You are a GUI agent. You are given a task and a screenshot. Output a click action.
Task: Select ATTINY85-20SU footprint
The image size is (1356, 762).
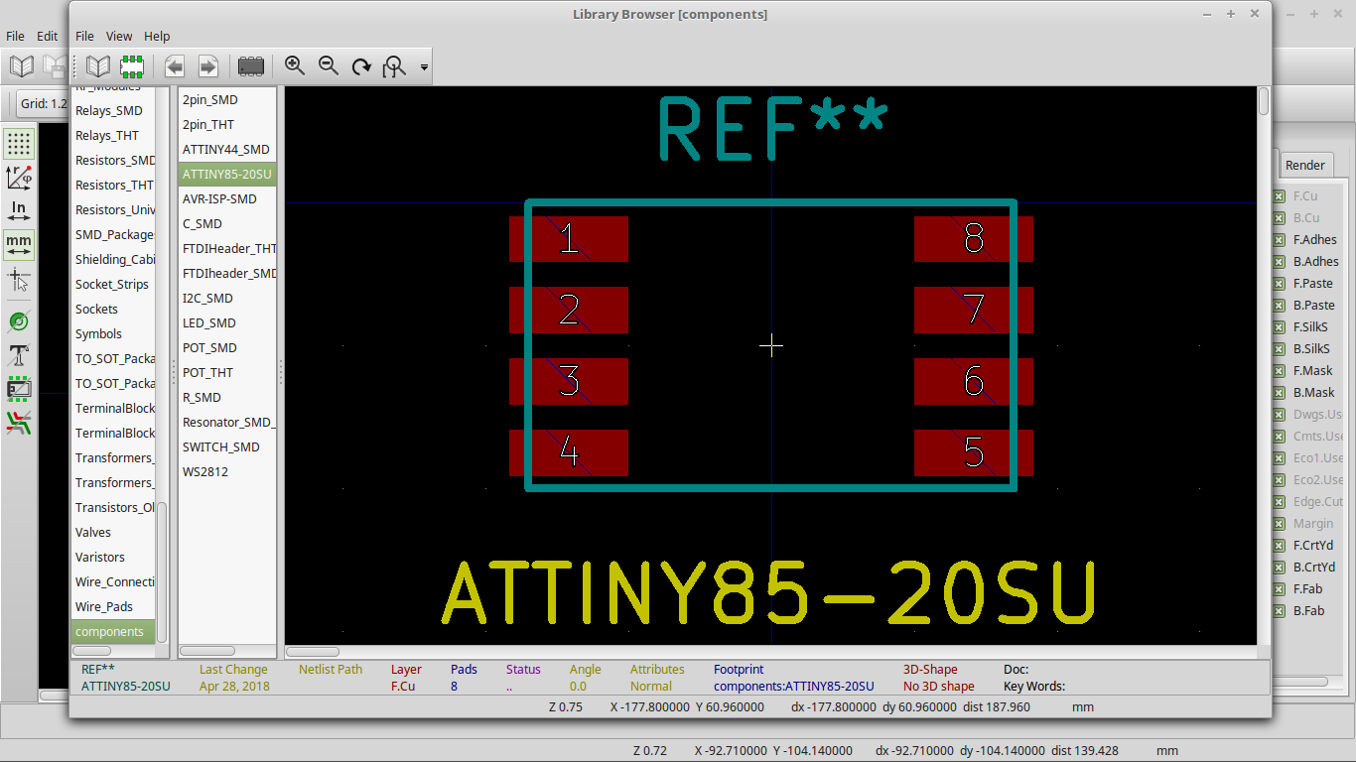[227, 175]
